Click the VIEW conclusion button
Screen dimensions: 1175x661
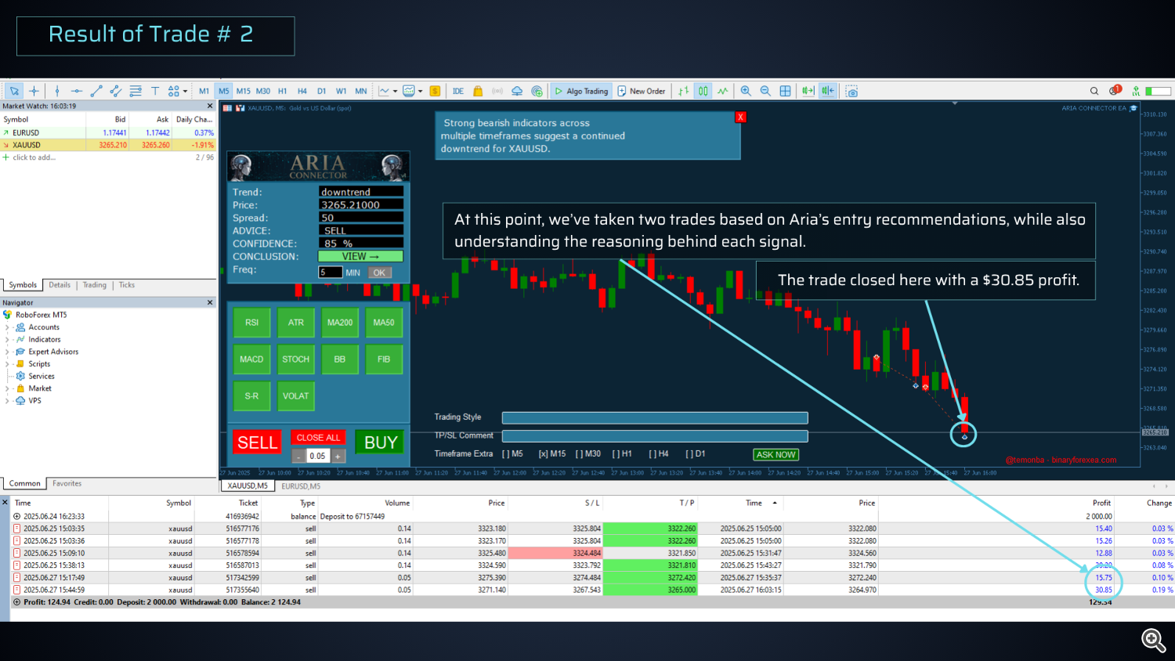pos(360,256)
